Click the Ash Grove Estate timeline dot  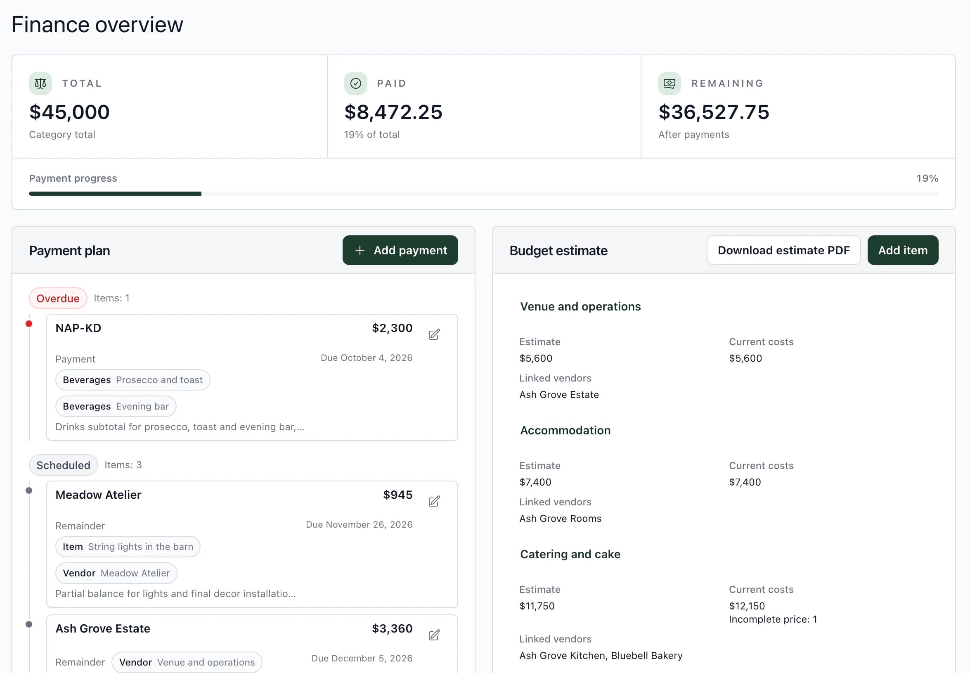[28, 624]
